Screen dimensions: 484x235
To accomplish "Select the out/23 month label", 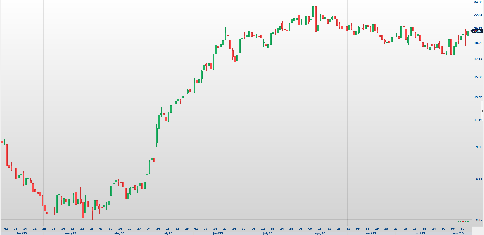I will (420, 233).
